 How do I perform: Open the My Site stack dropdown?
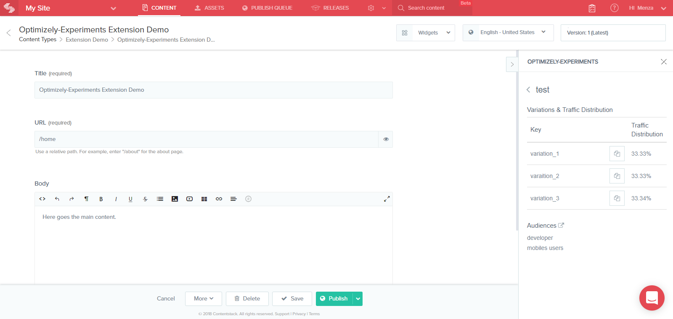[113, 8]
